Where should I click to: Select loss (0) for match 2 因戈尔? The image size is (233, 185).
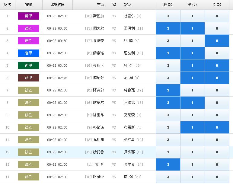(x=217, y=28)
